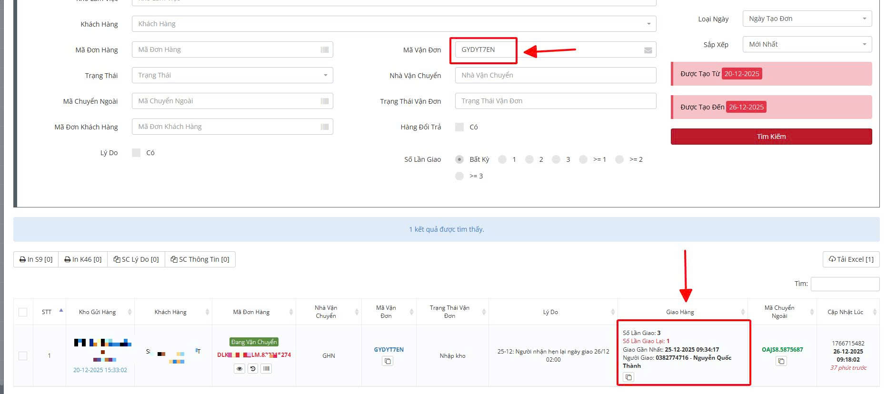
Task: Focus the Mã Đơn Khách Hàng input field
Action: pos(232,127)
